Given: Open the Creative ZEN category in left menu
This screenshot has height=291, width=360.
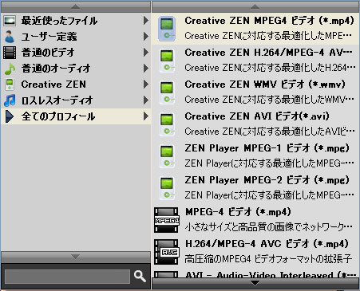Looking at the screenshot, I should (76, 85).
